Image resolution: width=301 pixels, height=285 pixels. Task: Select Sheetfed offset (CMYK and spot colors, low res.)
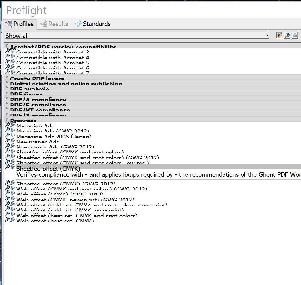[x=83, y=162]
